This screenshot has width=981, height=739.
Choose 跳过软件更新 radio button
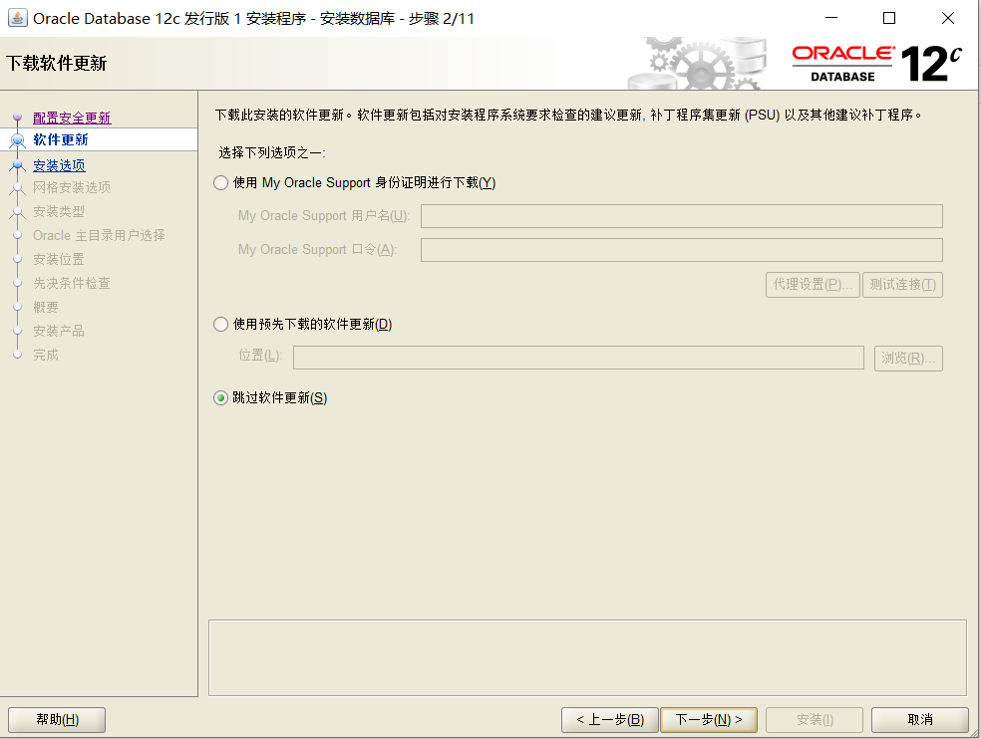(x=220, y=398)
